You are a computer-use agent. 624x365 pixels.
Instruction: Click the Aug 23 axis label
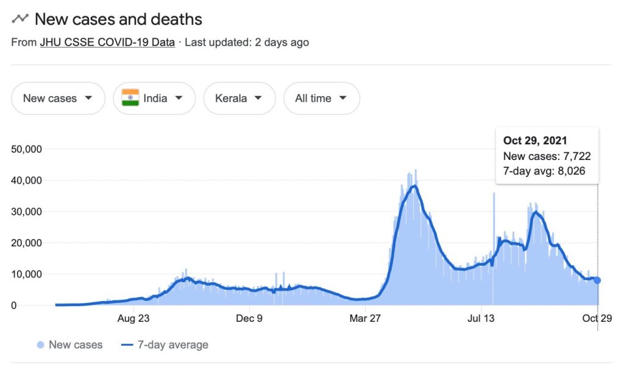[x=133, y=318]
